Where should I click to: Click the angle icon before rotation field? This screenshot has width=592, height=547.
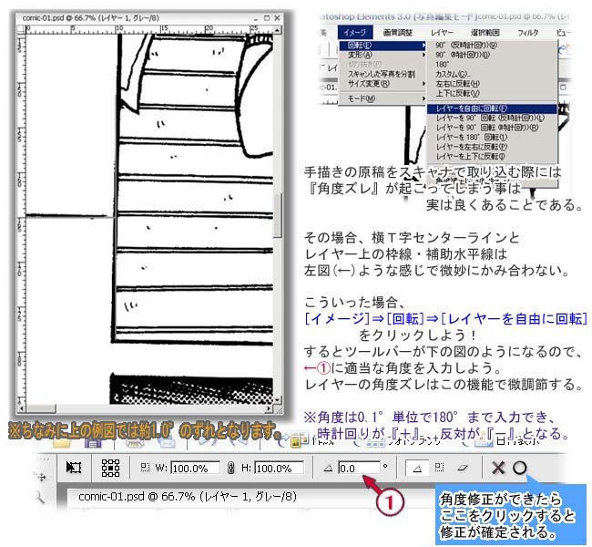tap(328, 469)
